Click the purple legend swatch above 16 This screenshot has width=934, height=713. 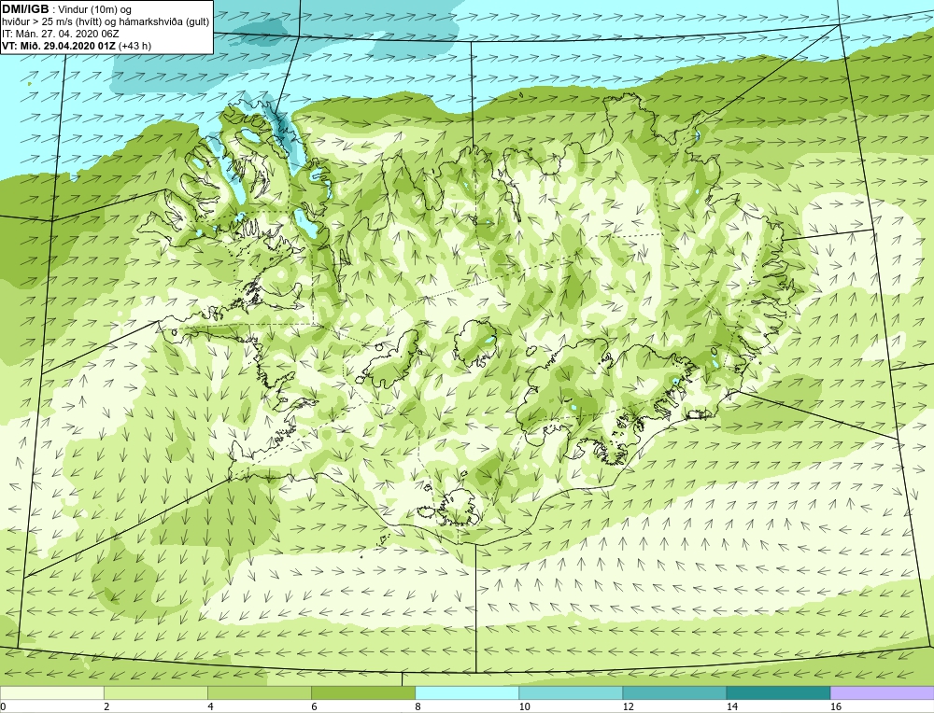click(x=883, y=692)
